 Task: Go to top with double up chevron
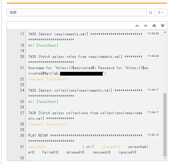154,26
